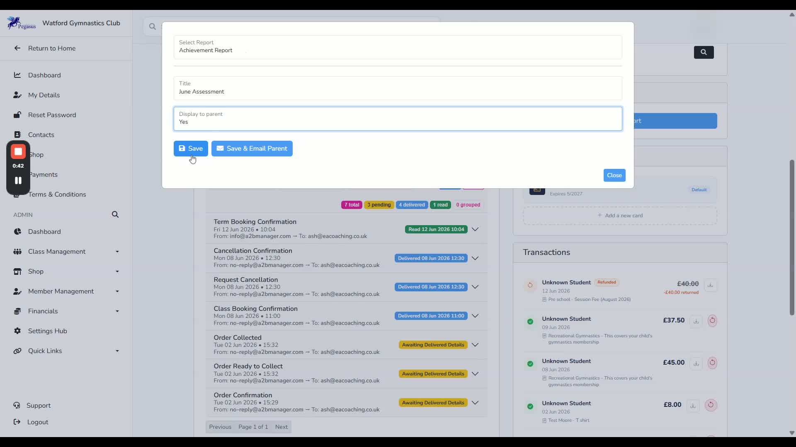Open the Display to parent dropdown
This screenshot has height=447, width=796.
(x=398, y=119)
